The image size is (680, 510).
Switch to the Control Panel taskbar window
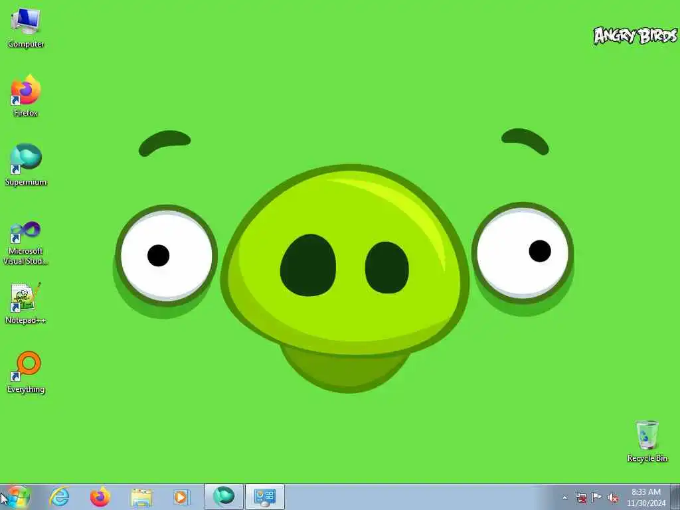pyautogui.click(x=265, y=497)
